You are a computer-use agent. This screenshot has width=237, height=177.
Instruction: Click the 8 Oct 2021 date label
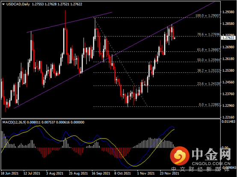[122, 173]
